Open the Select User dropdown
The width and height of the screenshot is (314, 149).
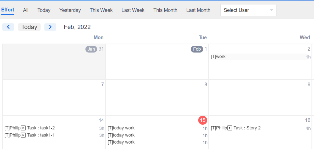[248, 10]
